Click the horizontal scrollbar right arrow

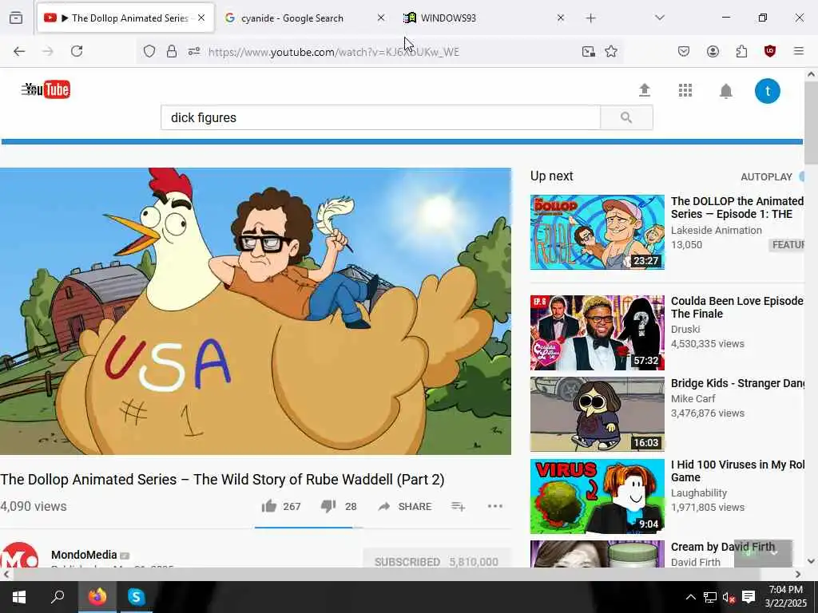point(798,574)
